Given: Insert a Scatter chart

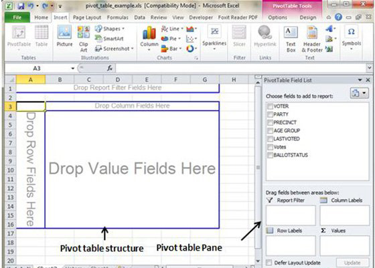Looking at the screenshot, I should point(192,39).
